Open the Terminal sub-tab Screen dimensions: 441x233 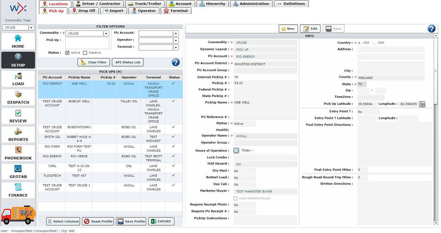point(175,11)
